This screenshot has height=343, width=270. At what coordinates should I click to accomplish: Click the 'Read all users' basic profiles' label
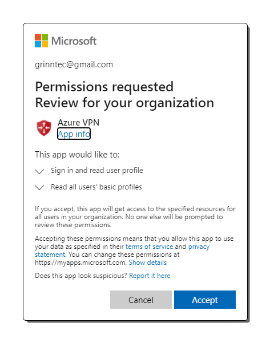pyautogui.click(x=96, y=187)
